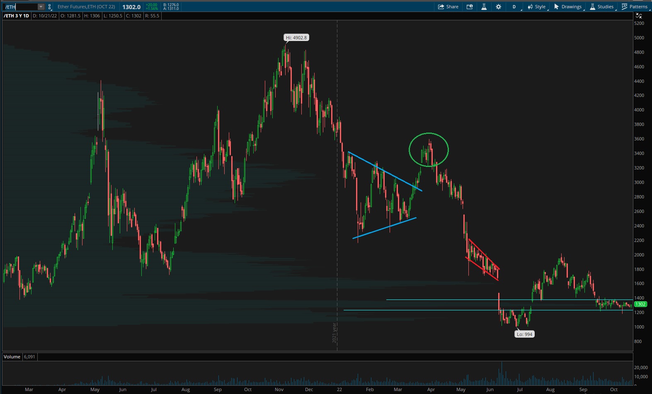652x394 pixels.
Task: Open the Patterns menu
Action: coord(635,7)
